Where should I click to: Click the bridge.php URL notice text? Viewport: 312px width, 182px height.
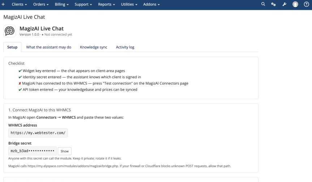click(x=120, y=166)
